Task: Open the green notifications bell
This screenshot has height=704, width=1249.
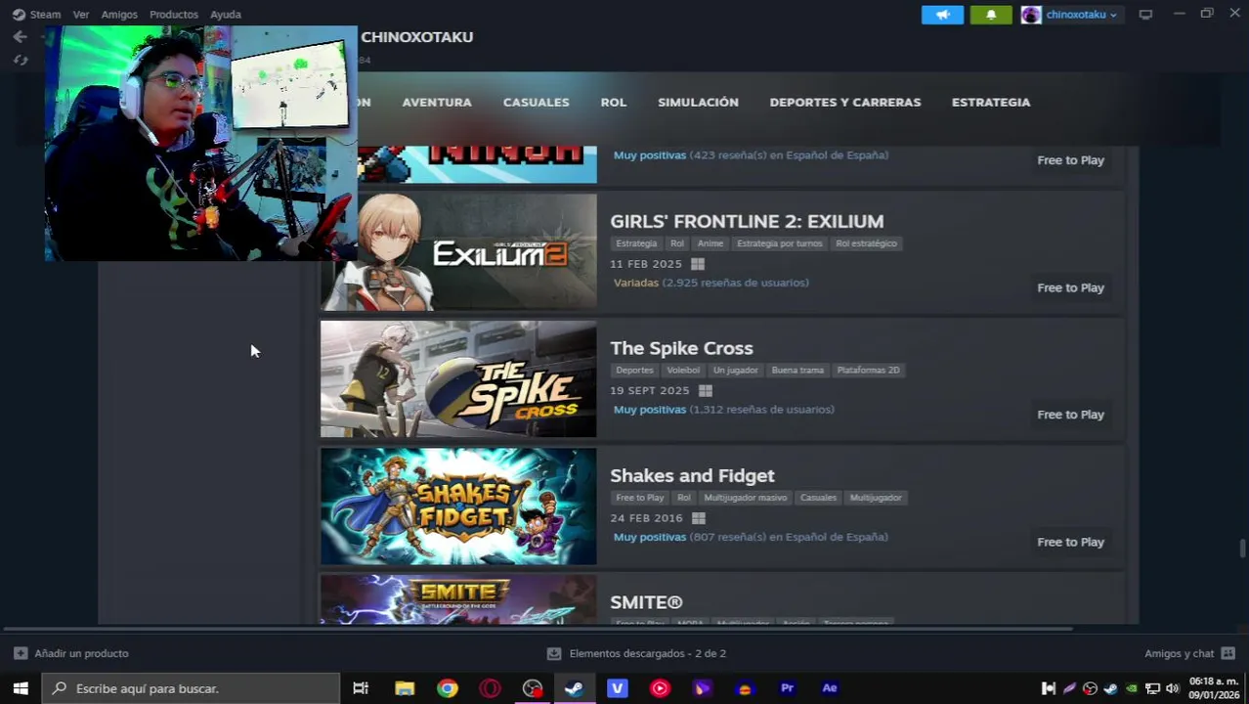Action: click(991, 15)
